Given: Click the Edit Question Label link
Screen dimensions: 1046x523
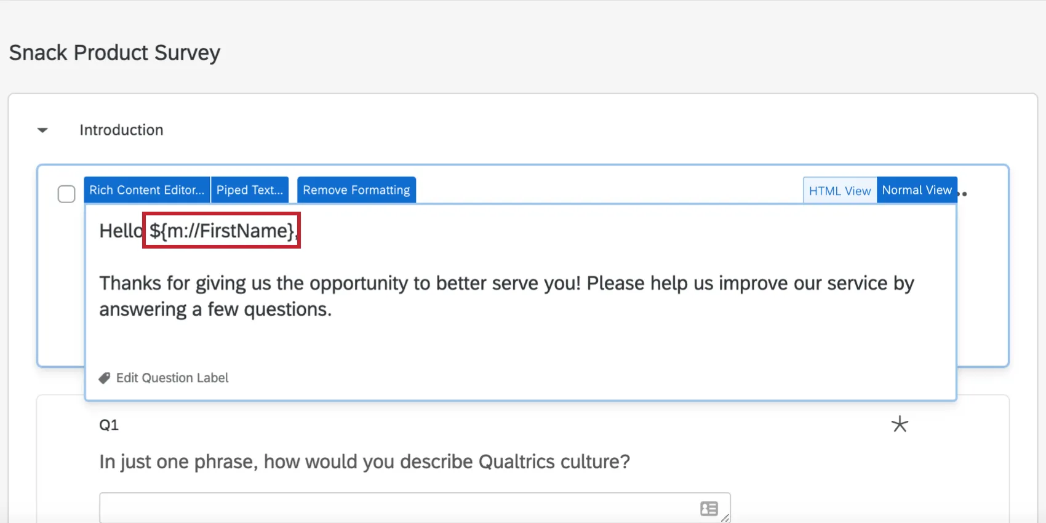Looking at the screenshot, I should pos(172,378).
